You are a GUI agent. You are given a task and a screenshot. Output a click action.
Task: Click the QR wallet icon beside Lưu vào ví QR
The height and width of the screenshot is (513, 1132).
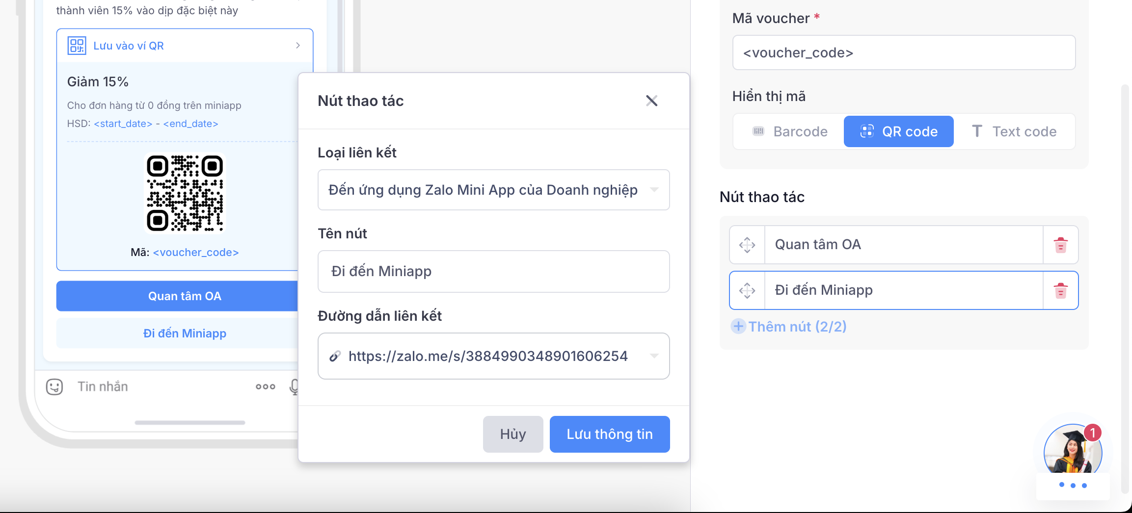click(x=77, y=46)
